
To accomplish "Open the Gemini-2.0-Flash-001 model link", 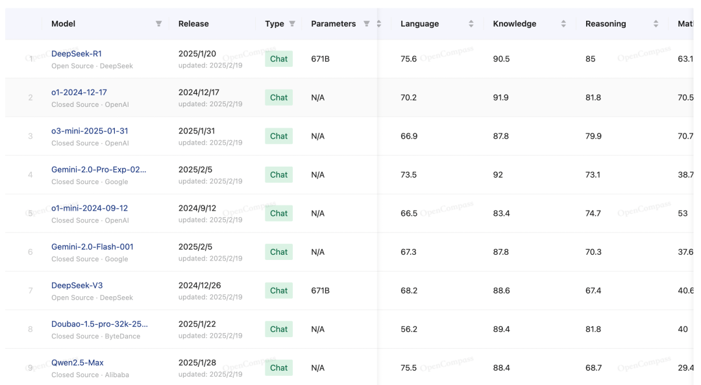I will tap(92, 247).
